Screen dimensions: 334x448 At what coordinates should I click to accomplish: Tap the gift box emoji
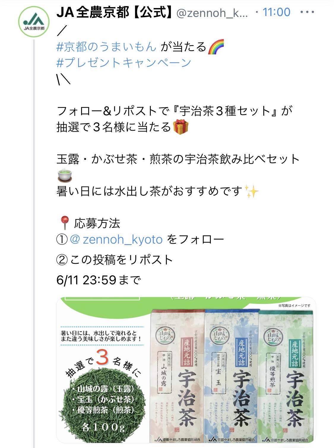[181, 127]
